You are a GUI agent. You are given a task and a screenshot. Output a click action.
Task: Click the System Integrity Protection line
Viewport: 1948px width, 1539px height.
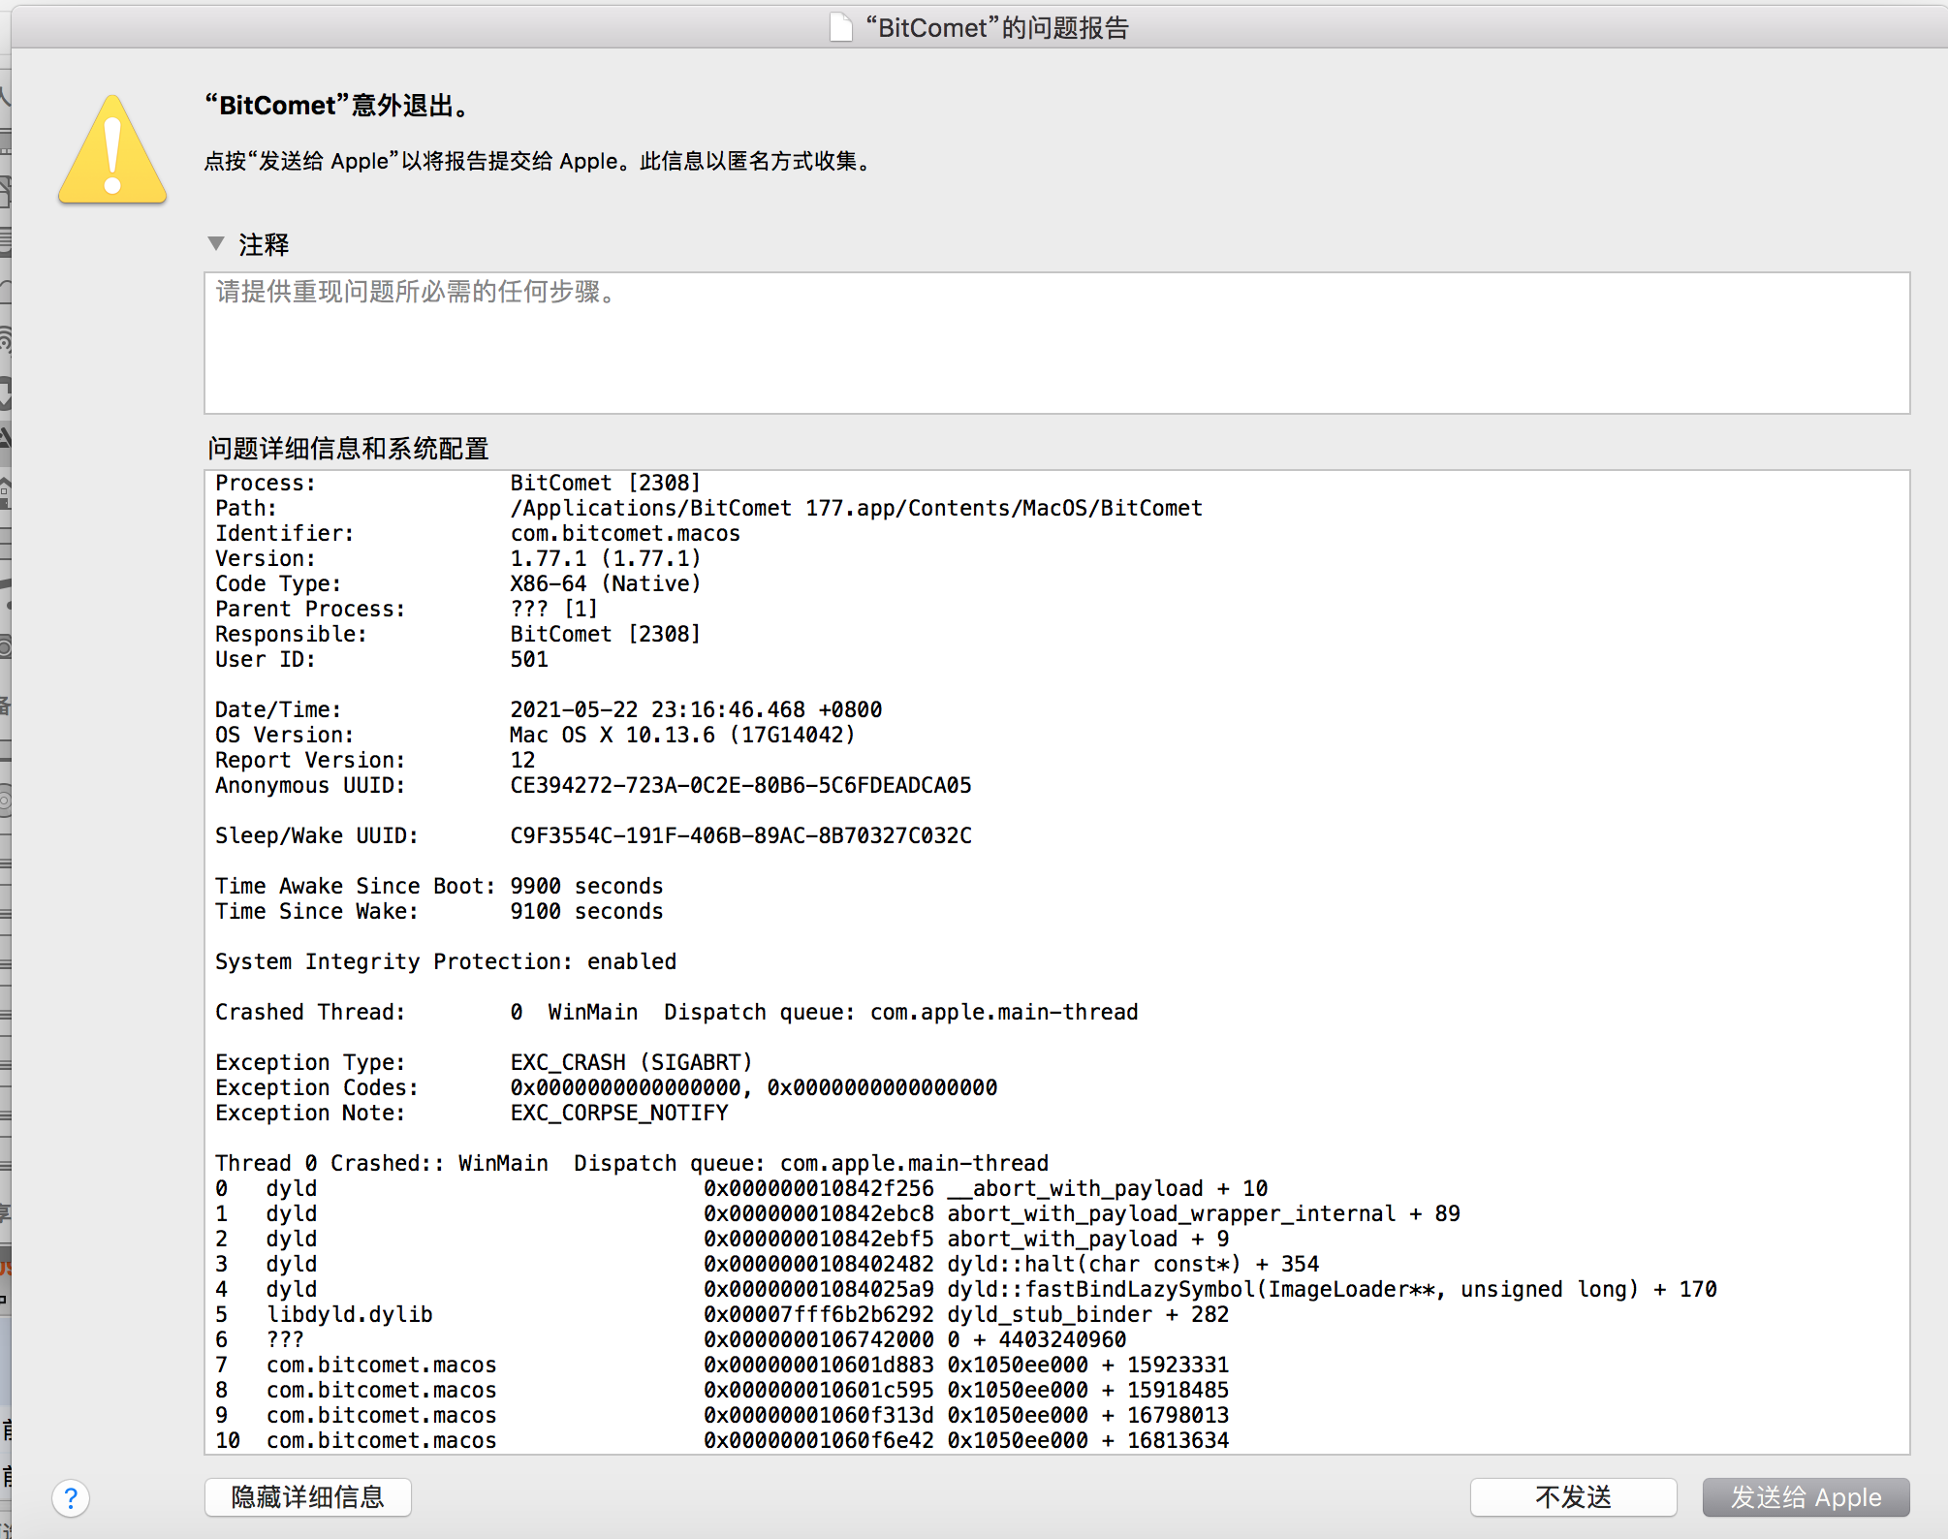click(445, 961)
